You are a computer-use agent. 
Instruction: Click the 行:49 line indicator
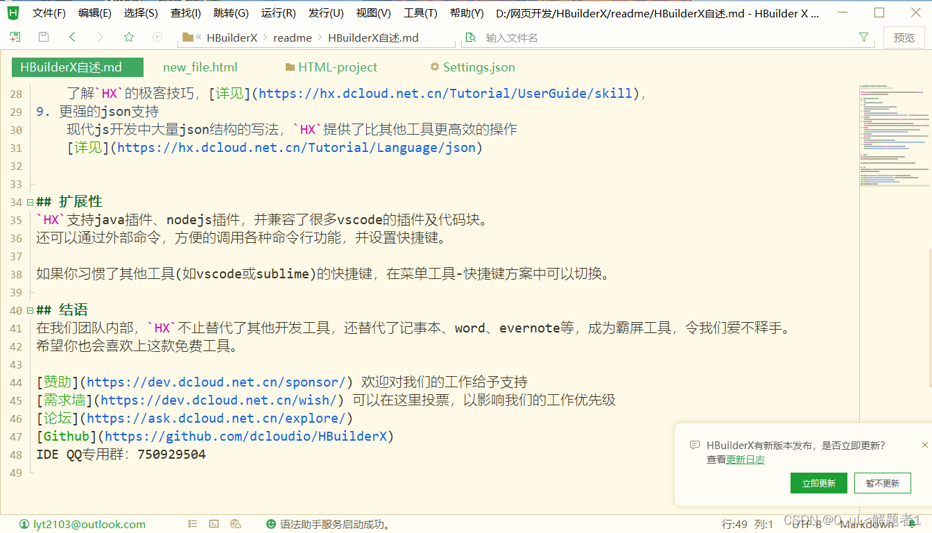pyautogui.click(x=734, y=525)
